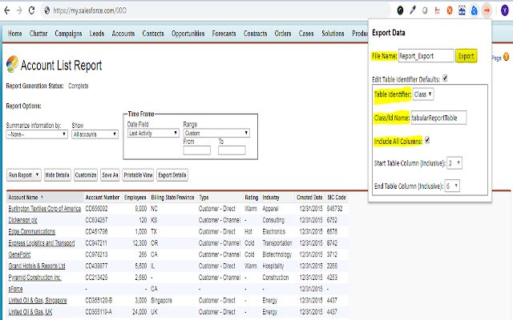
Task: Open the Burlington Textiles Corp of America link
Action: tap(45, 209)
